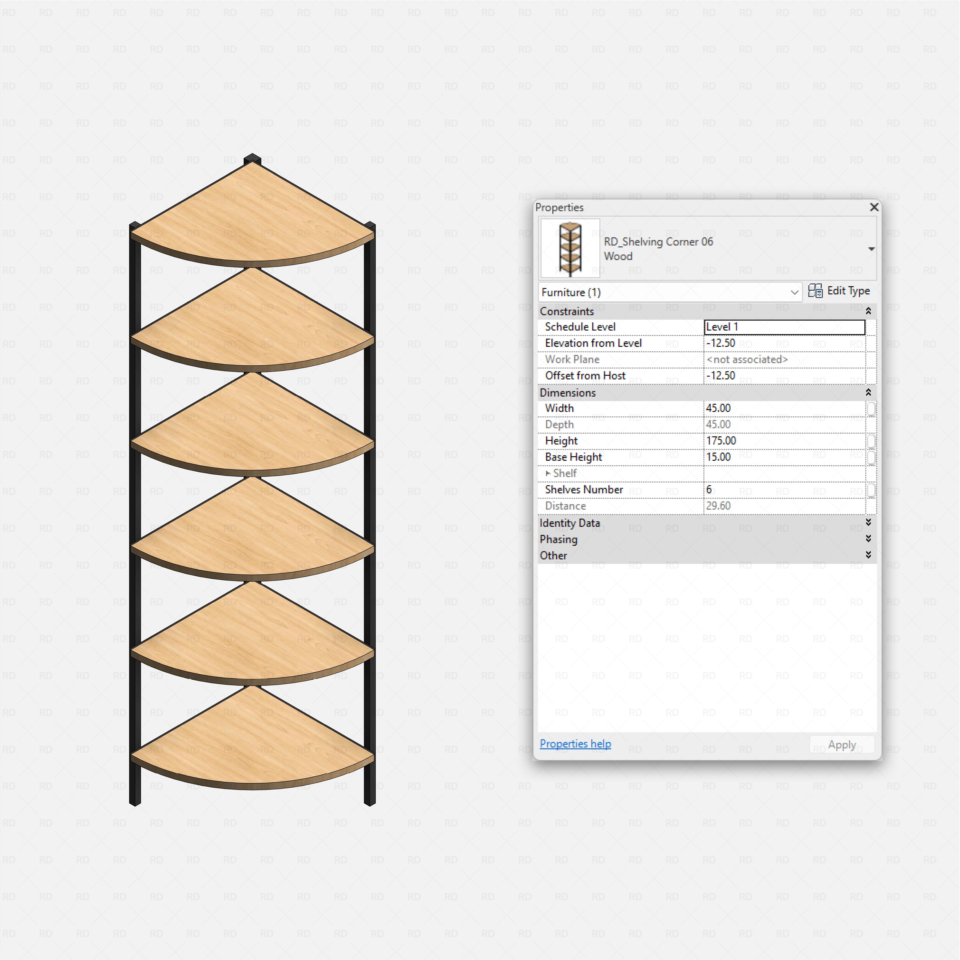This screenshot has height=960, width=960.
Task: Expand the Other section
Action: 868,555
